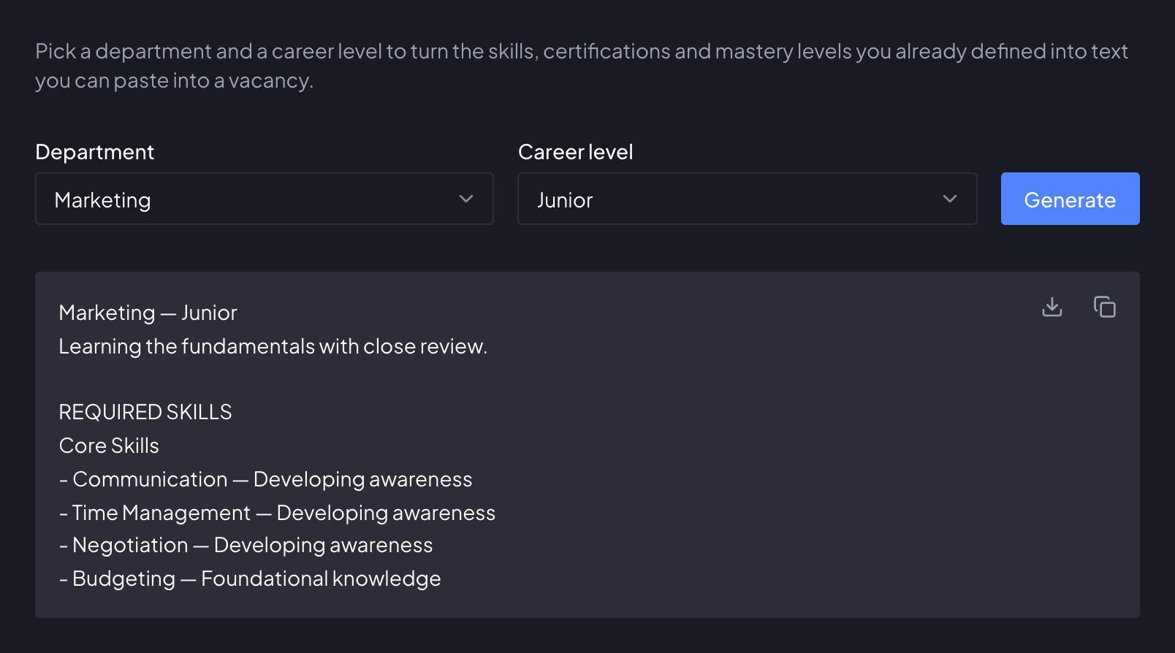Click the 'Communication — Developing awareness' line
The width and height of the screenshot is (1175, 653).
coord(265,479)
